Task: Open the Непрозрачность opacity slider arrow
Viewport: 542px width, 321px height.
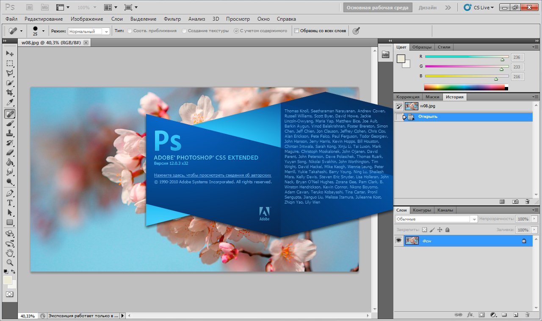Action: 534,219
